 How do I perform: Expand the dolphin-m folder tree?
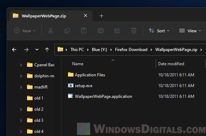21,76
